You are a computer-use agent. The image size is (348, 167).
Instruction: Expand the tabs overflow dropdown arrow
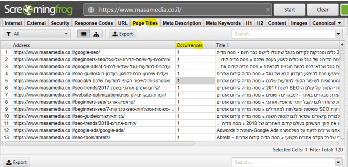pos(340,23)
